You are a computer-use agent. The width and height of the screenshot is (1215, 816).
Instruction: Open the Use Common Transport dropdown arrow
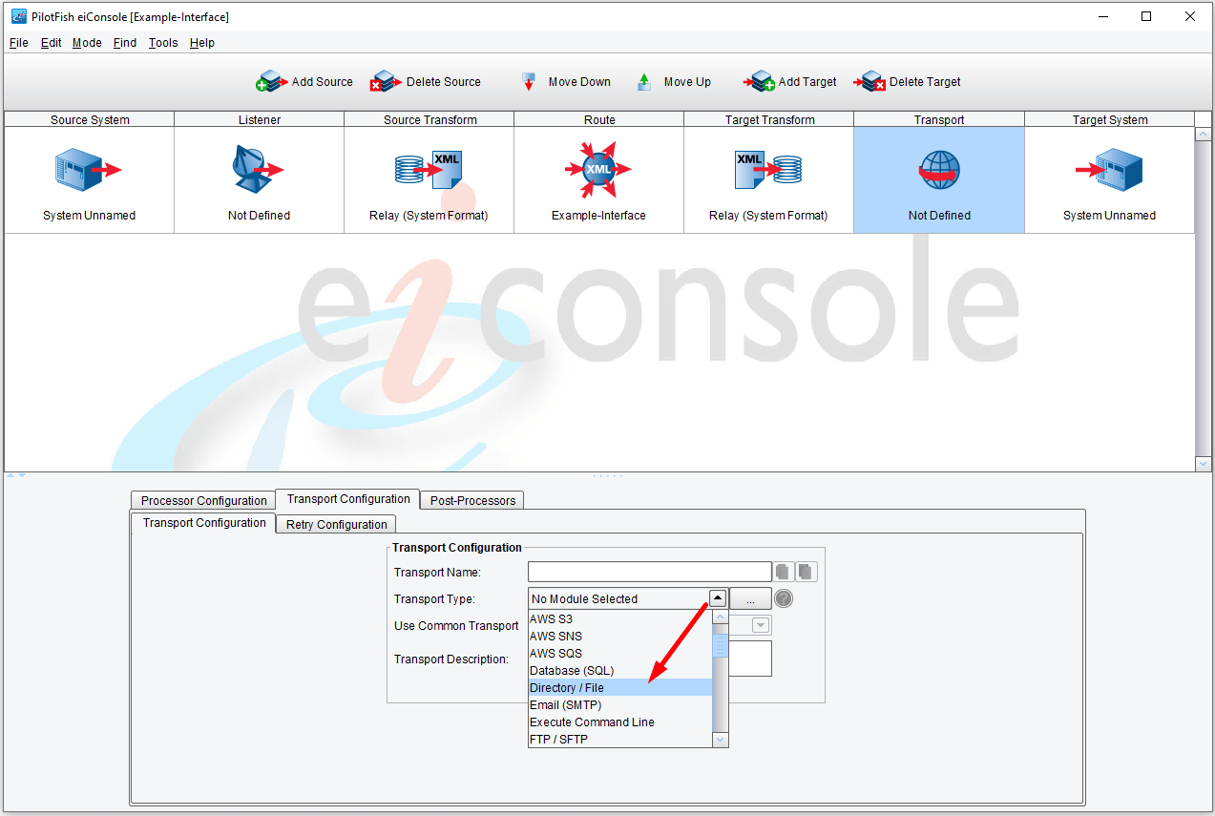click(x=761, y=625)
